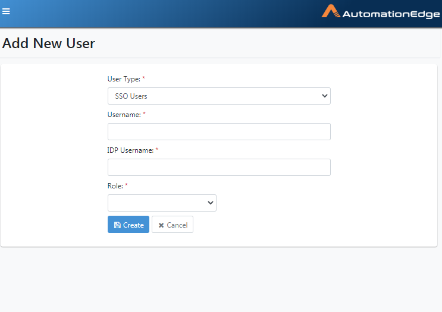Click the X icon on Cancel button
The height and width of the screenshot is (312, 442).
click(161, 225)
